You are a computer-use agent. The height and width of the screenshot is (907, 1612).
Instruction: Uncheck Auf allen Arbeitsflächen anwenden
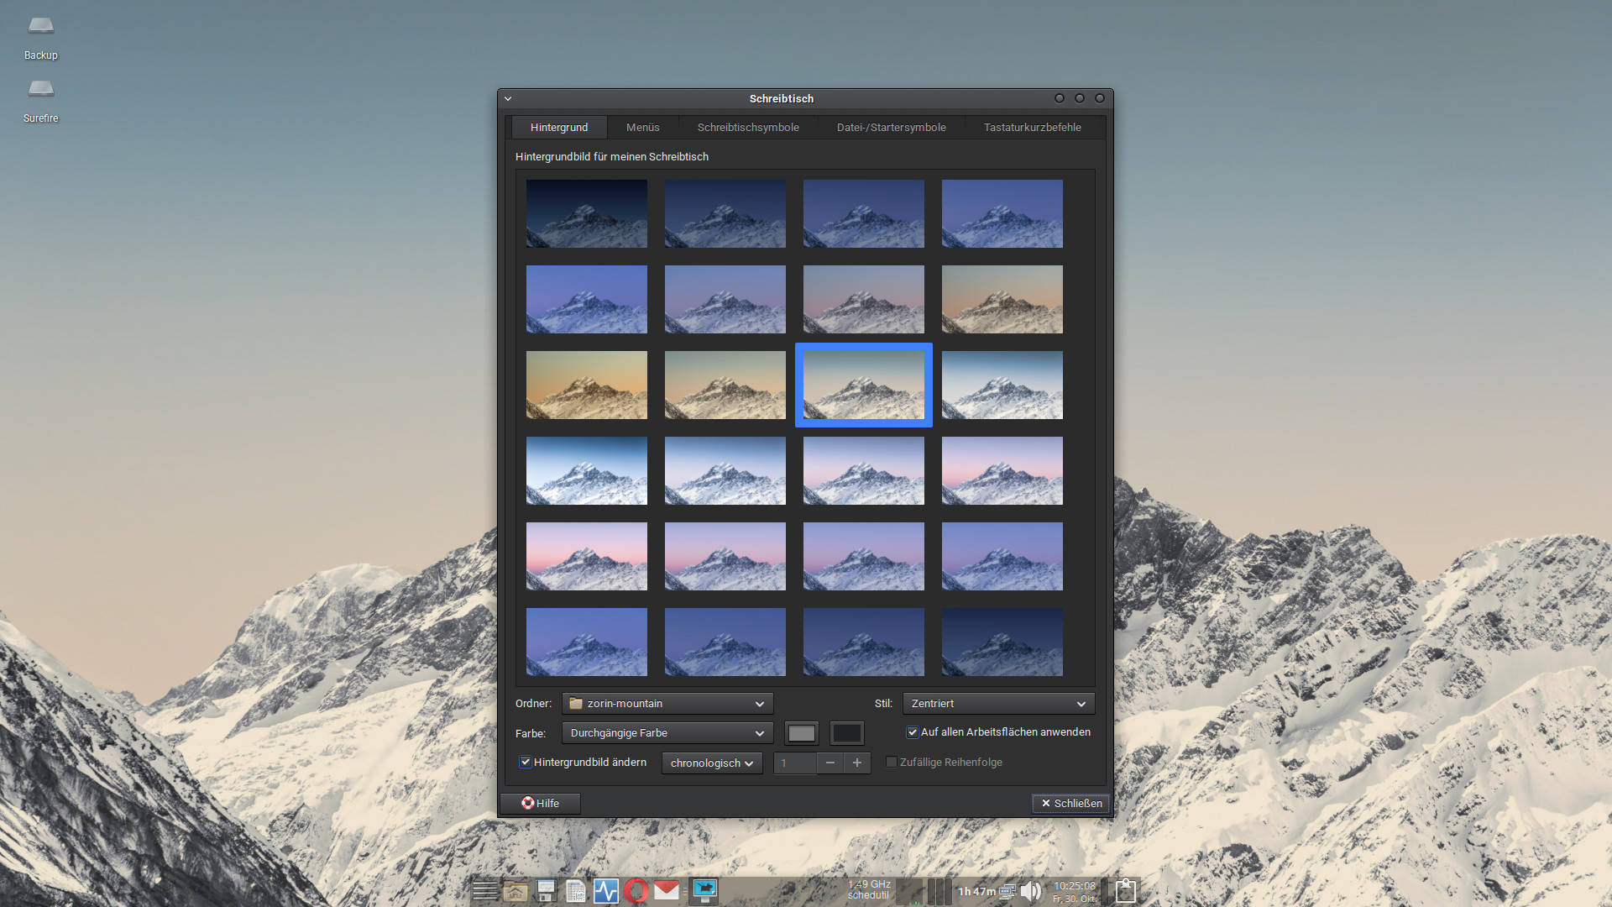click(913, 732)
